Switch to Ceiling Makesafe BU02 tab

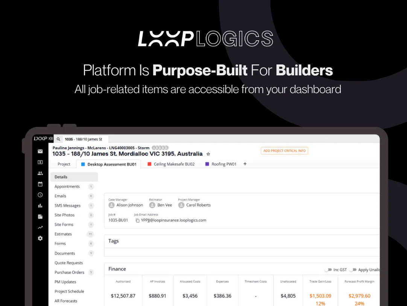(171, 164)
